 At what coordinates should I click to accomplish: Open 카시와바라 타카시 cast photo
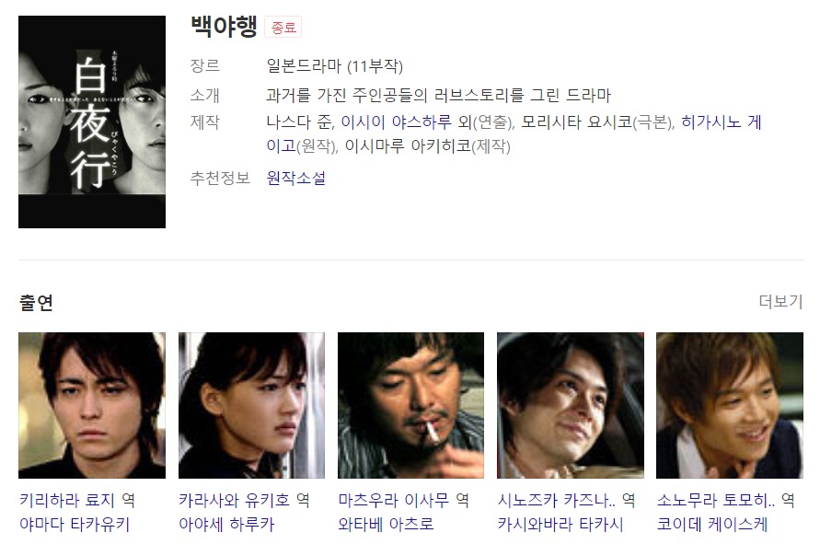(571, 405)
